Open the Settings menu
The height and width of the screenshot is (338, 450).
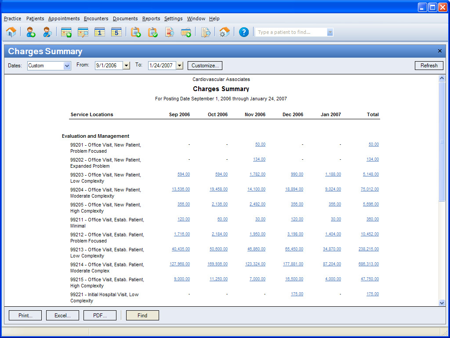point(173,18)
